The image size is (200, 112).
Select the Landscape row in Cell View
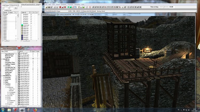30,25
